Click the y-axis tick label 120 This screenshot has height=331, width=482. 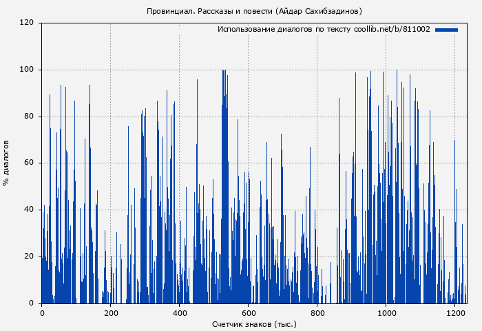[x=27, y=23]
